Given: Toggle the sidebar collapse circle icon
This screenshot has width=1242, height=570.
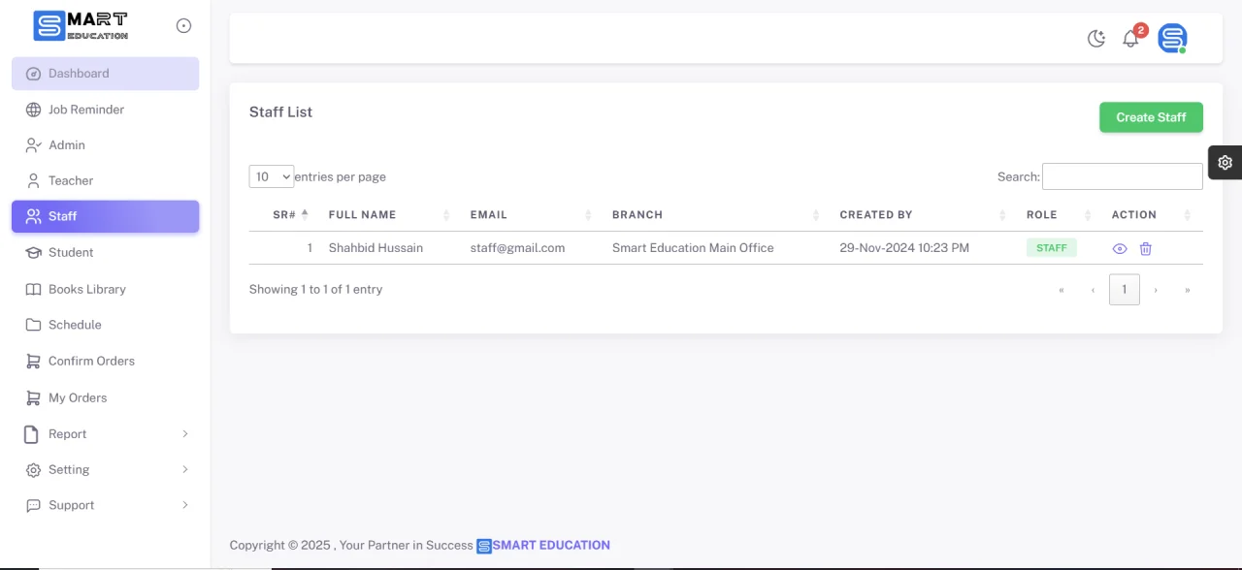Looking at the screenshot, I should coord(183,26).
